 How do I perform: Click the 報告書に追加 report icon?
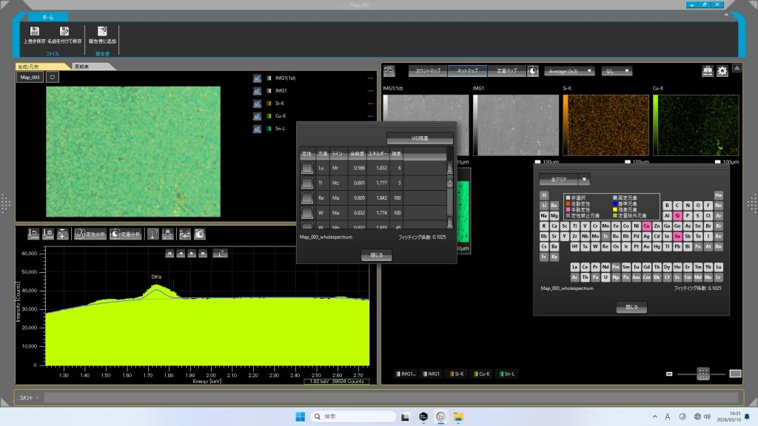(x=102, y=32)
